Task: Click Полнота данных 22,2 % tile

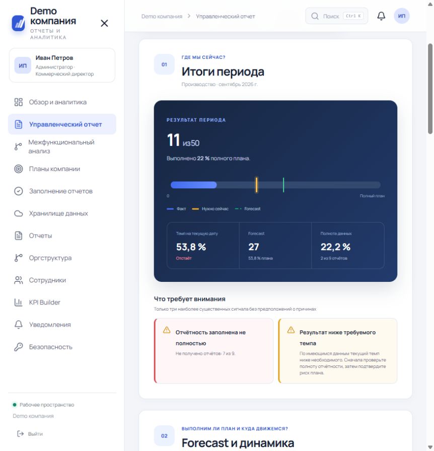Action: [x=348, y=246]
